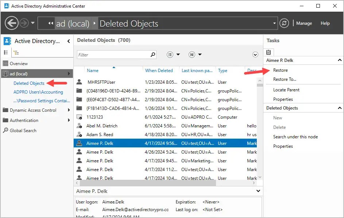Select the 1123123 computer row
The height and width of the screenshot is (218, 344).
(165, 117)
